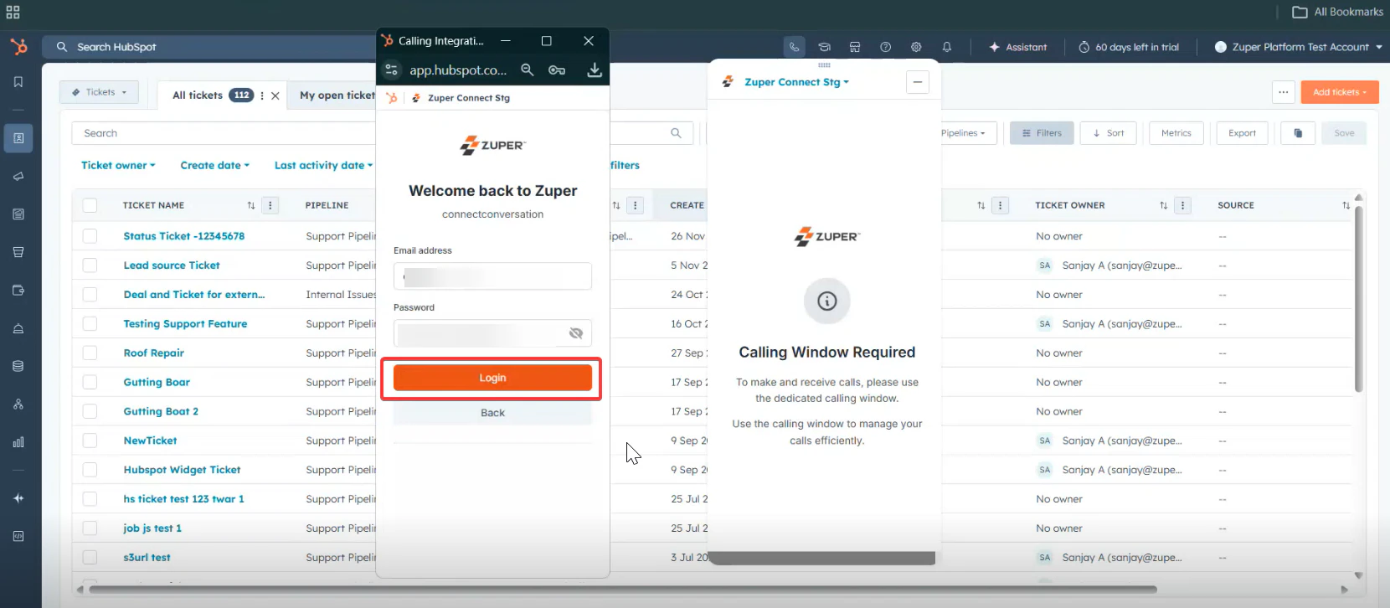Open the Zuper Platform Test Account menu
The image size is (1390, 608).
1298,47
